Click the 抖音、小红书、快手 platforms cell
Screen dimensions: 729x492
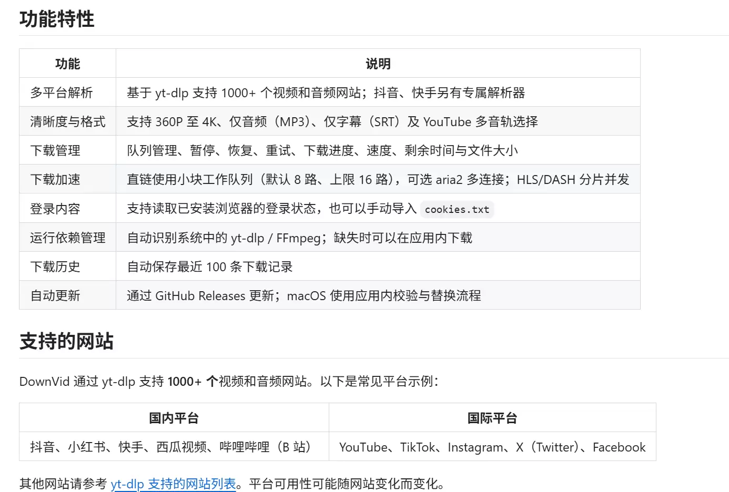[x=174, y=447]
